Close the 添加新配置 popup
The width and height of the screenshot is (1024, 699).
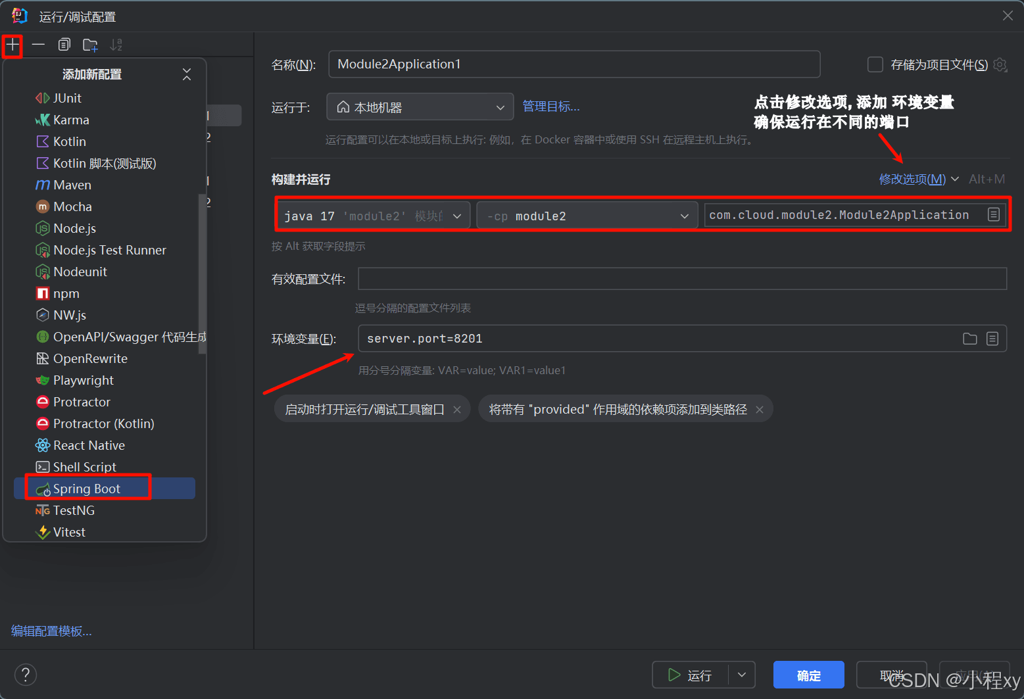(187, 74)
